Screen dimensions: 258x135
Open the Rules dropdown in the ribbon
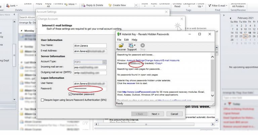tap(154, 5)
